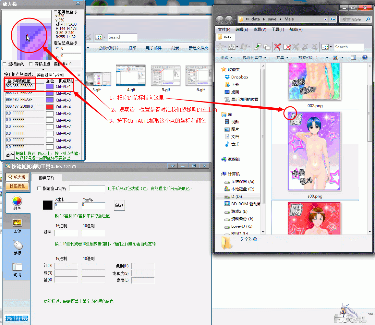Open the dropdown arrow beside thumbnail view icon
The image size is (375, 325).
[x=342, y=57]
